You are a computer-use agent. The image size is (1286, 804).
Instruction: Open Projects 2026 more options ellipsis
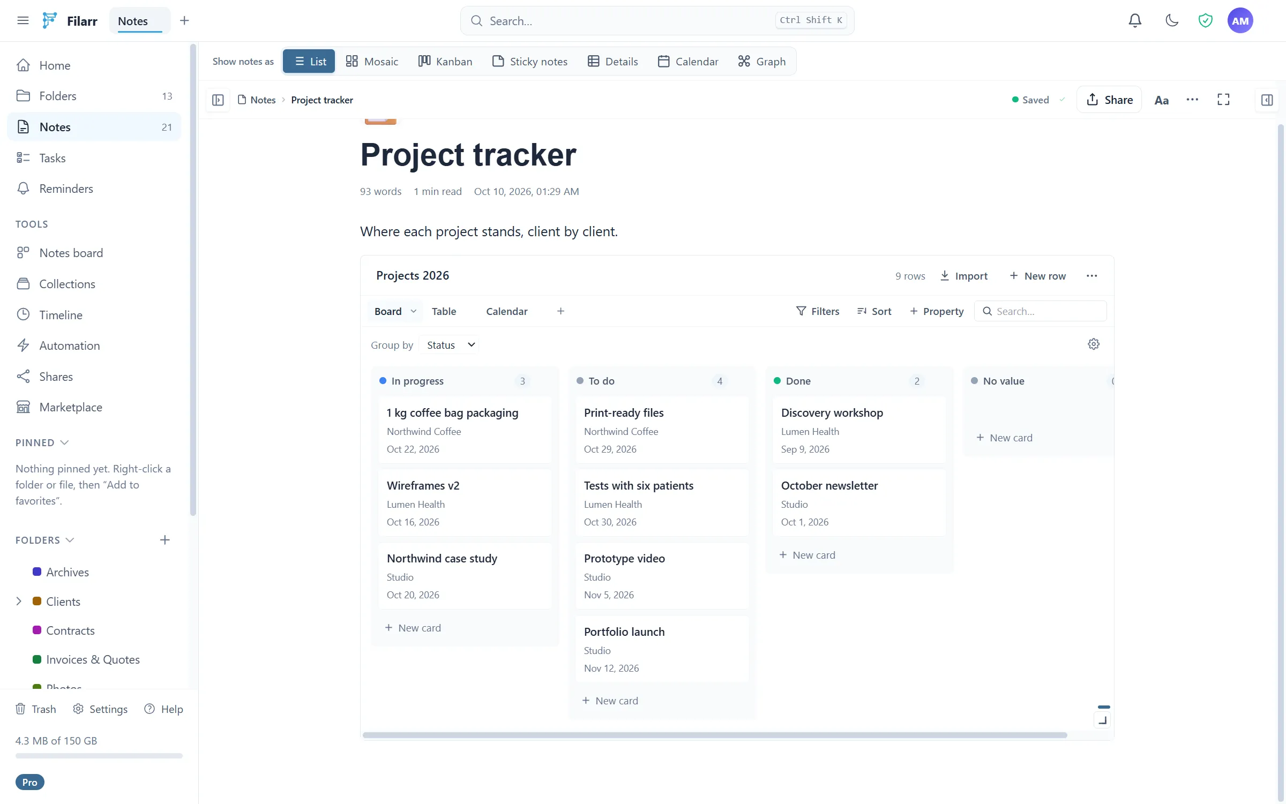tap(1091, 276)
